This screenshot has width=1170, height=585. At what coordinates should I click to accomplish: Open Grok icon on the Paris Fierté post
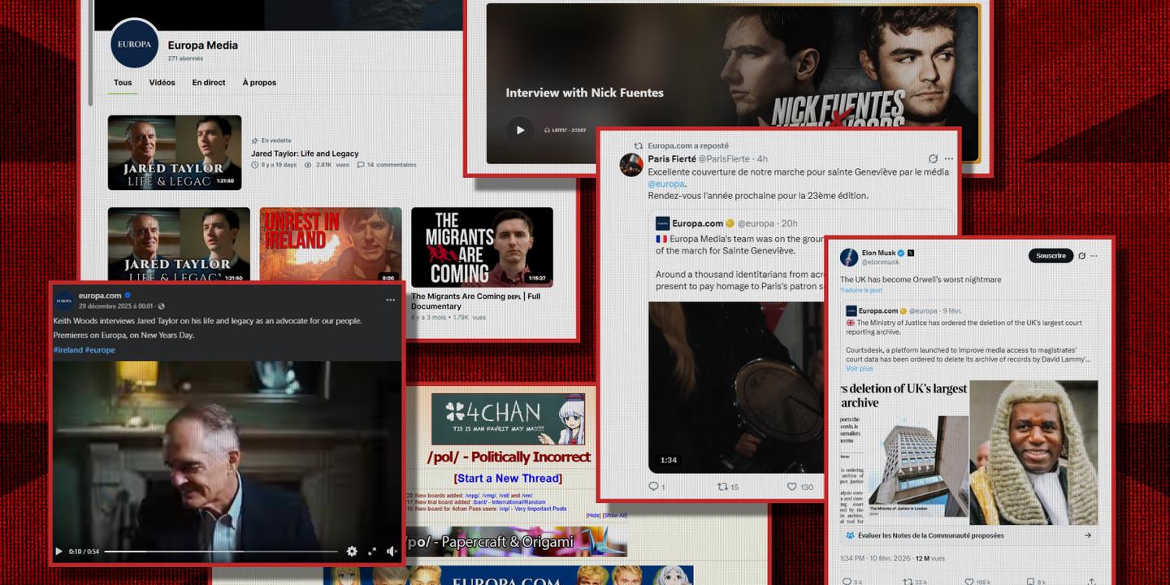point(933,158)
